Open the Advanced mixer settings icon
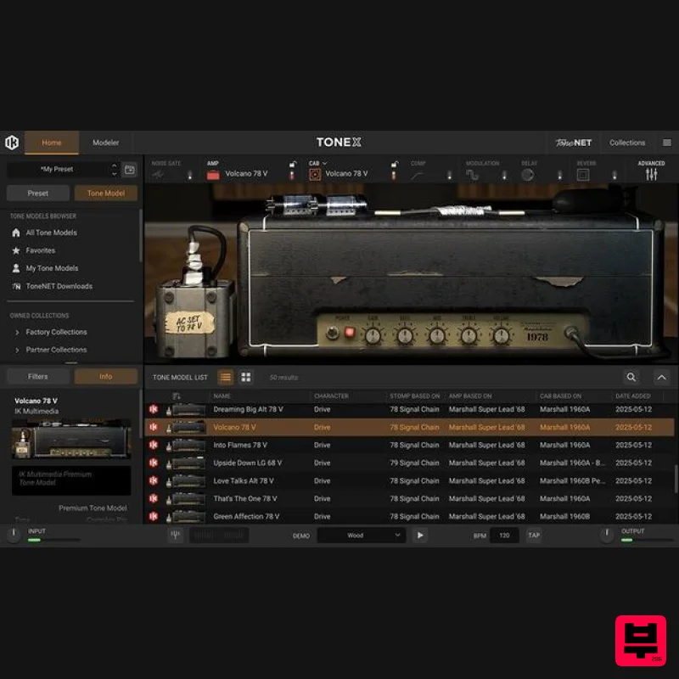679x679 pixels. [x=651, y=174]
